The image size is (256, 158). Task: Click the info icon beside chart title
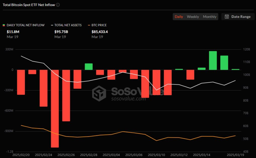(58, 5)
